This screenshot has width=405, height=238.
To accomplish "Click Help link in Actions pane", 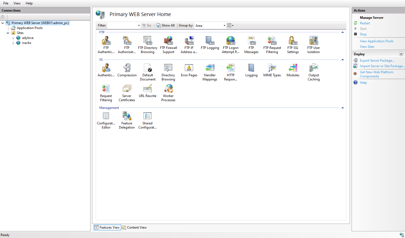I will pyautogui.click(x=363, y=83).
